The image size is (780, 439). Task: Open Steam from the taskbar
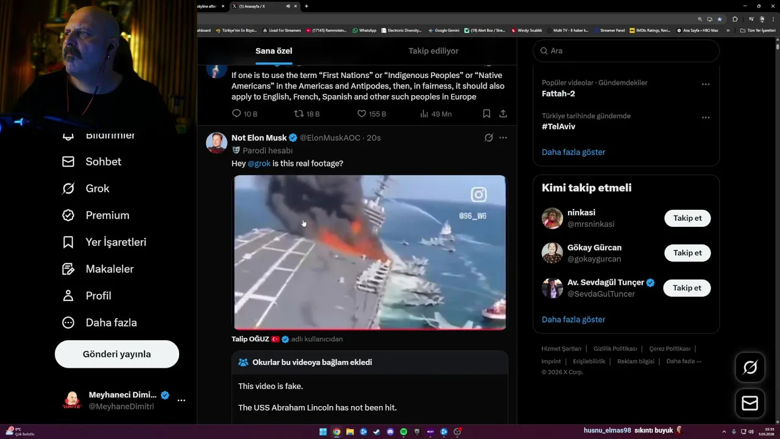377,432
